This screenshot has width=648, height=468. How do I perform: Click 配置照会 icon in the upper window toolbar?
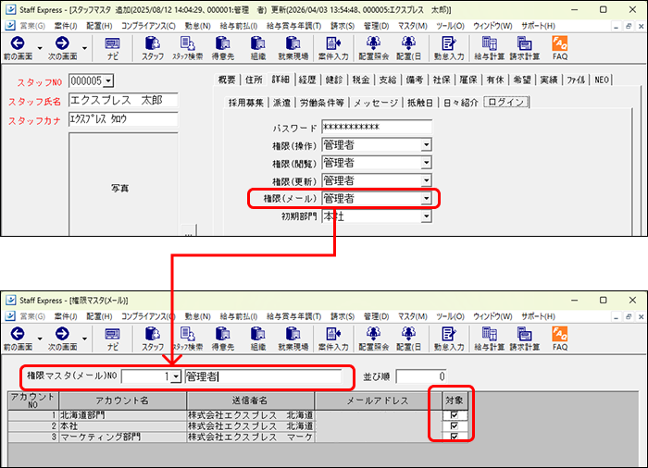point(373,47)
